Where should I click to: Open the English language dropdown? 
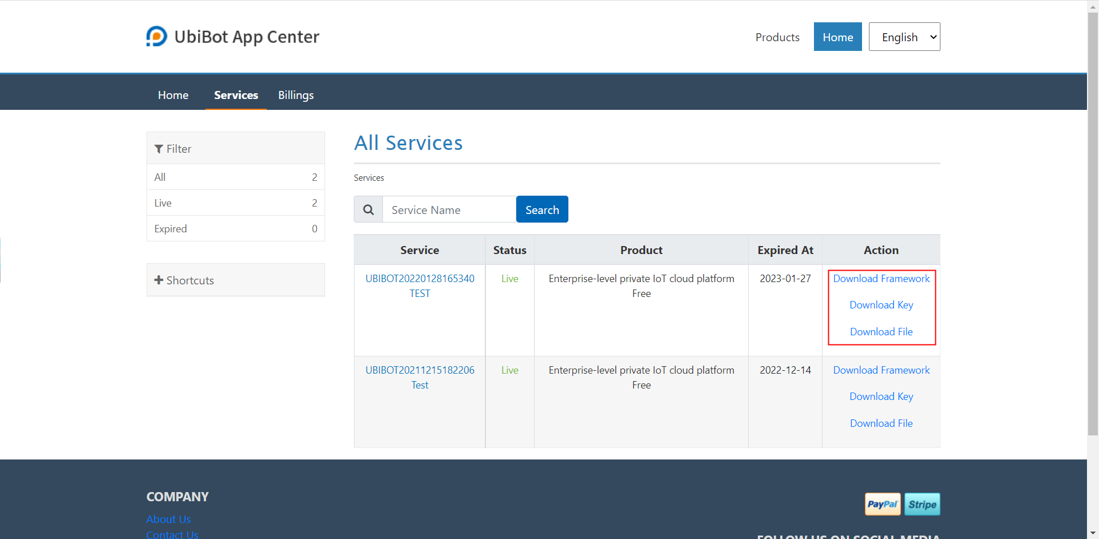(x=904, y=37)
